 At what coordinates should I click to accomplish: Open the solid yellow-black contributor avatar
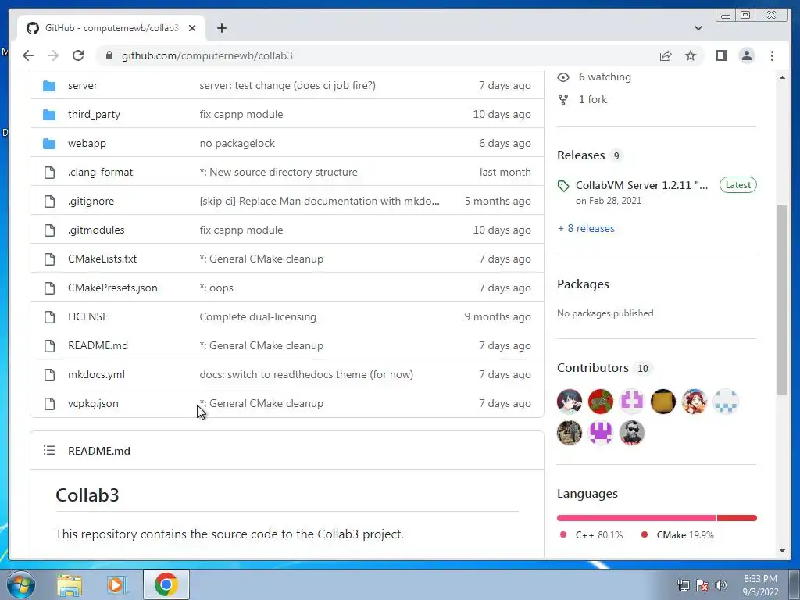coord(662,402)
